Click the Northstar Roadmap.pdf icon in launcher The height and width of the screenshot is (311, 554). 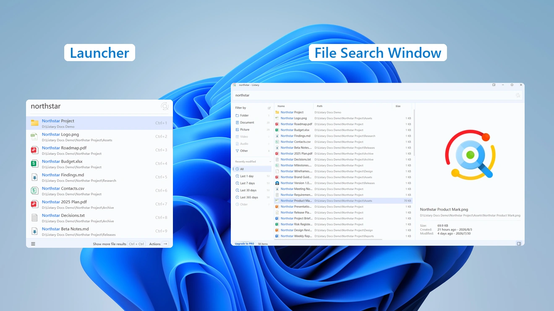pyautogui.click(x=34, y=150)
